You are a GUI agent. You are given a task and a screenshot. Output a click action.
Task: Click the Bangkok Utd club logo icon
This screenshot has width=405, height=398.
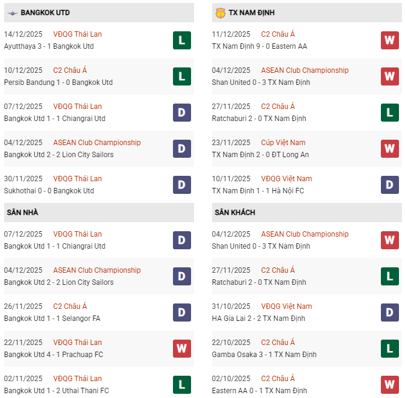(x=12, y=13)
